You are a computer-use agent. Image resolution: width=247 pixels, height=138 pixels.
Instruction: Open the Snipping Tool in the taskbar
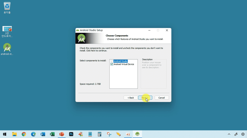(x=109, y=134)
